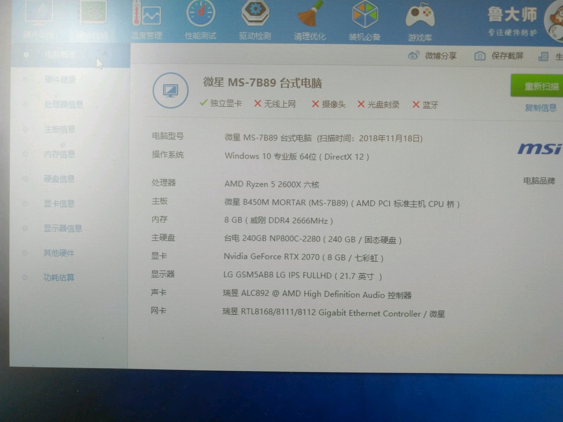Click the 保存截屏 camera icon
This screenshot has height=422, width=563.
(x=480, y=56)
